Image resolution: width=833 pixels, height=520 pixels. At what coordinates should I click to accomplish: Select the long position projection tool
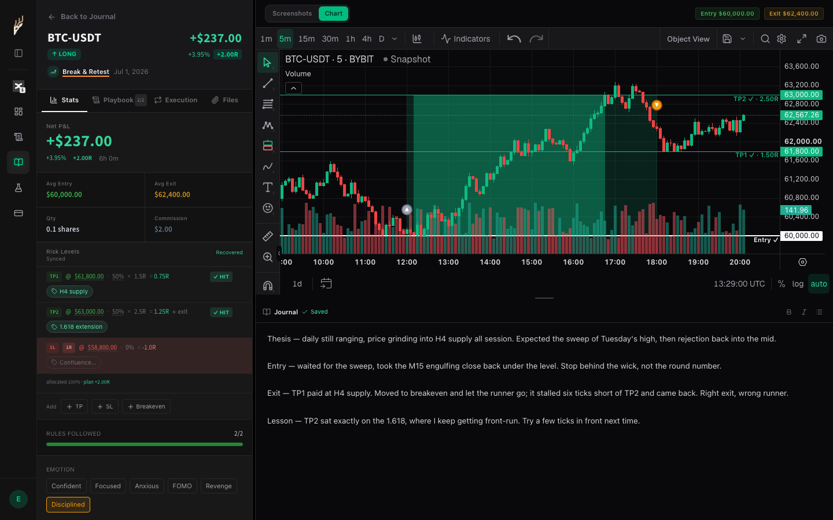[268, 146]
